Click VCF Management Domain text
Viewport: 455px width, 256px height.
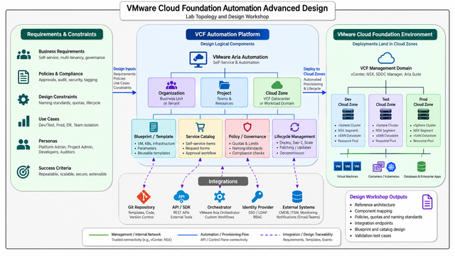pyautogui.click(x=386, y=68)
